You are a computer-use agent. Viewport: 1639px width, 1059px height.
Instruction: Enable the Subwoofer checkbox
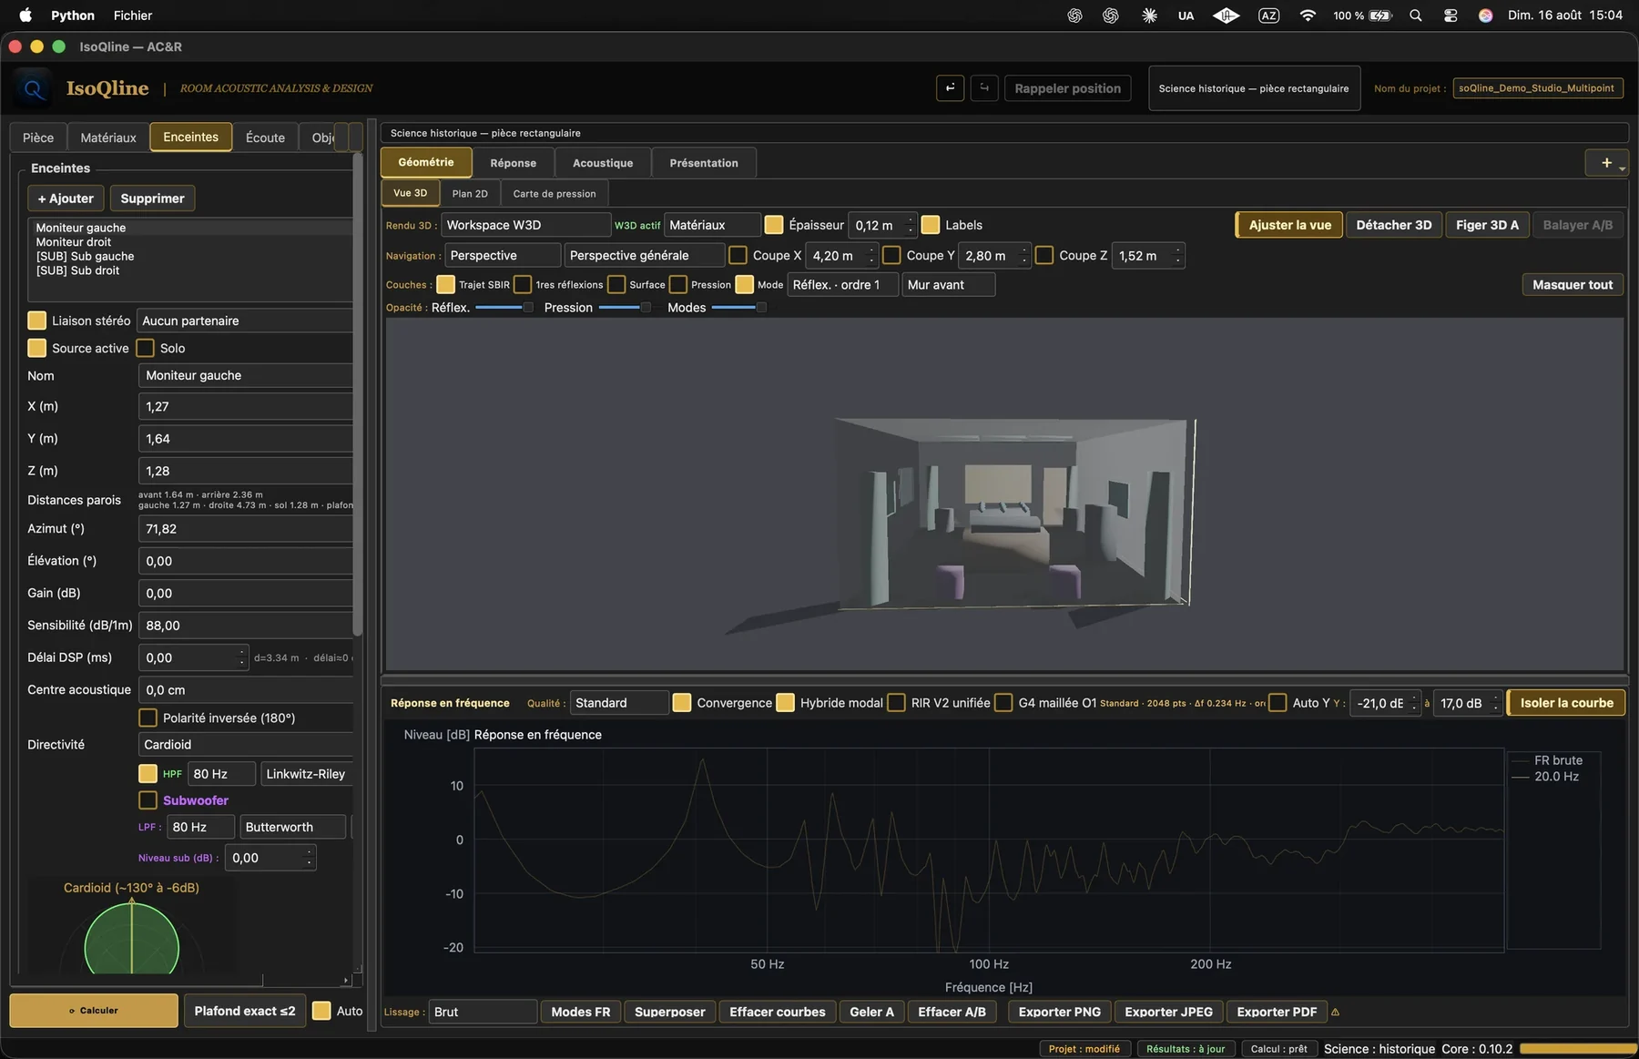click(x=148, y=800)
